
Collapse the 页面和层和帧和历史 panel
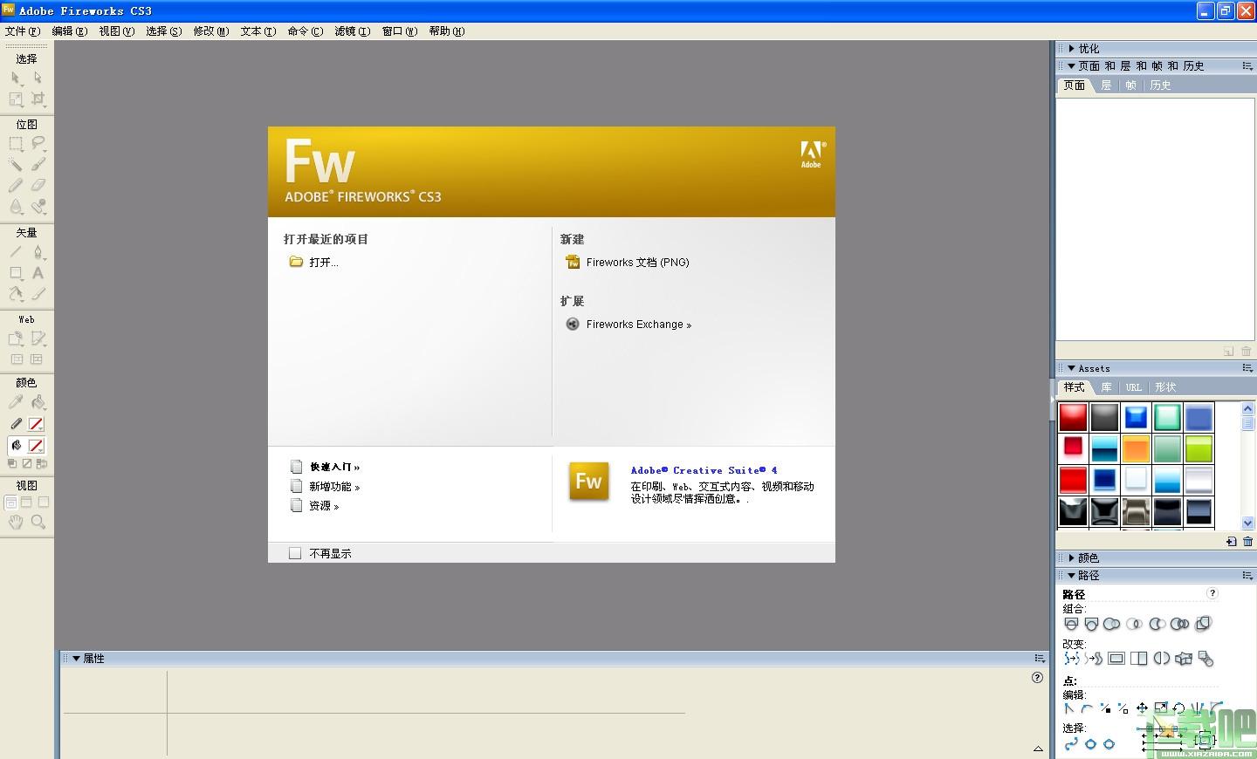point(1072,66)
